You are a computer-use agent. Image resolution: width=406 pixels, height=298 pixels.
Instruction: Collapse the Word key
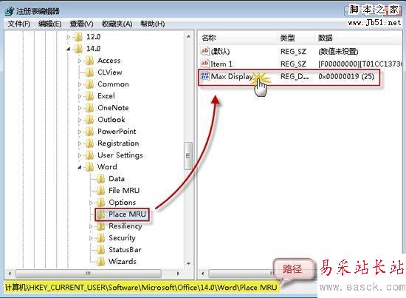(80, 167)
